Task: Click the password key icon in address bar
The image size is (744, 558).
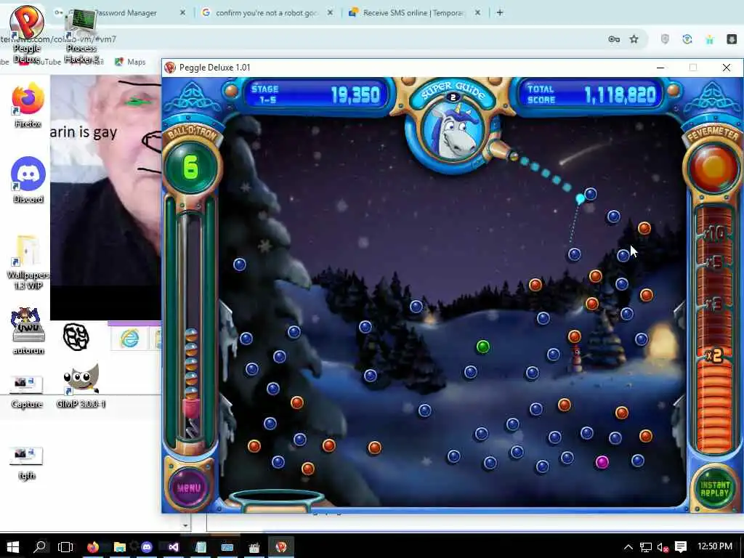Action: click(x=614, y=39)
